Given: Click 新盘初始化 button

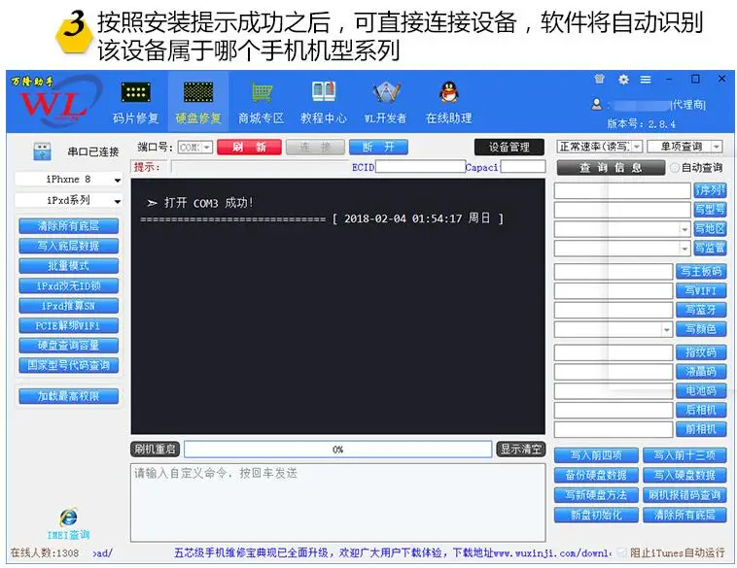Looking at the screenshot, I should click(x=596, y=515).
